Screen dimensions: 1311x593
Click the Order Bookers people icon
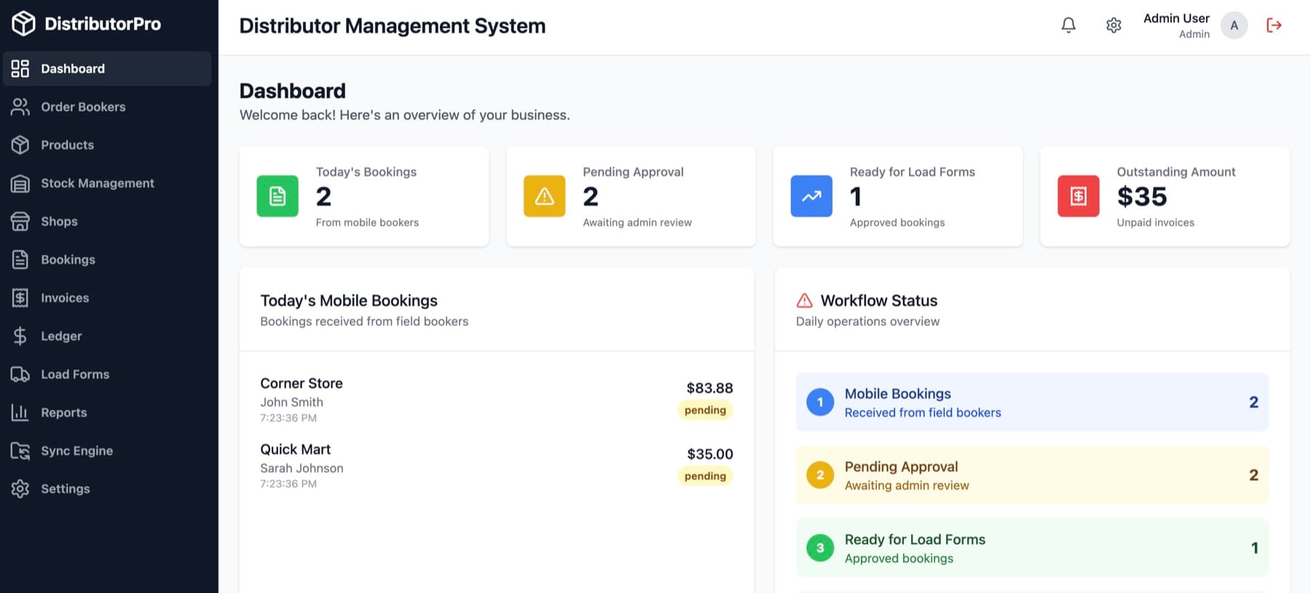20,107
